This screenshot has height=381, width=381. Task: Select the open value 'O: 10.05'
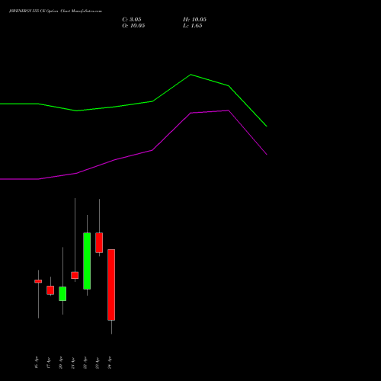click(133, 26)
